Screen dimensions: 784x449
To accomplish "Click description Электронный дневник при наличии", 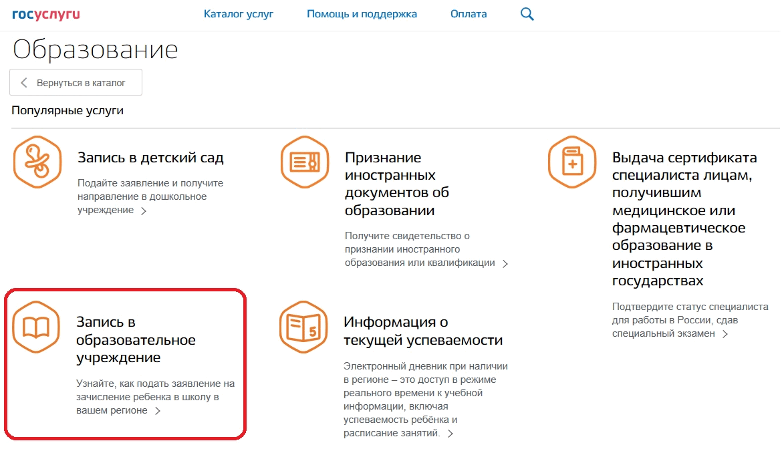I will point(426,400).
